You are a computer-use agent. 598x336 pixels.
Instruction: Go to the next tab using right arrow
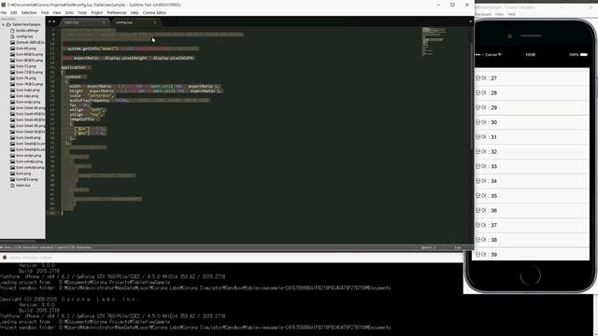tap(54, 21)
